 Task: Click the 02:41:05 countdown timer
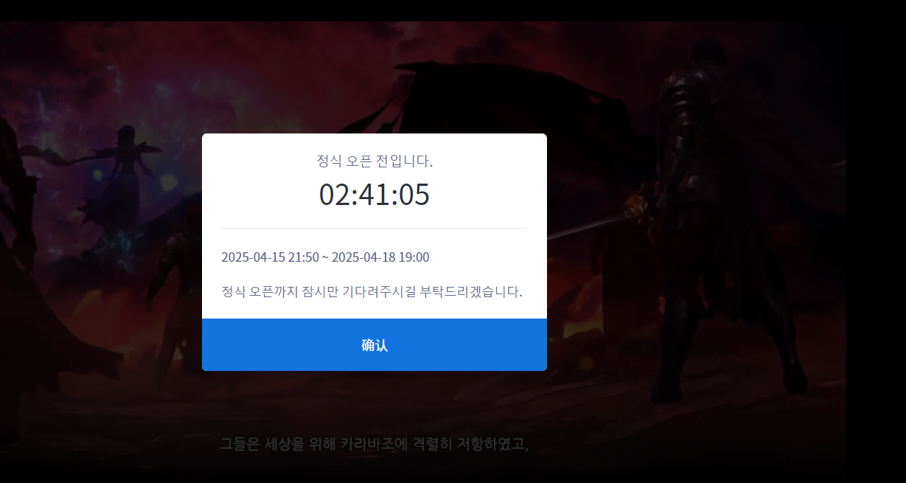click(374, 195)
